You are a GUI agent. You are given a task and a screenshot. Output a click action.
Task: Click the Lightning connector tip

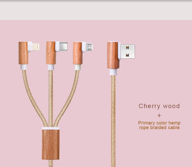[x=36, y=47]
